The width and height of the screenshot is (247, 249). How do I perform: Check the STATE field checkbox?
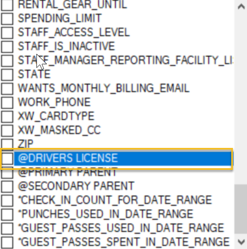7,75
